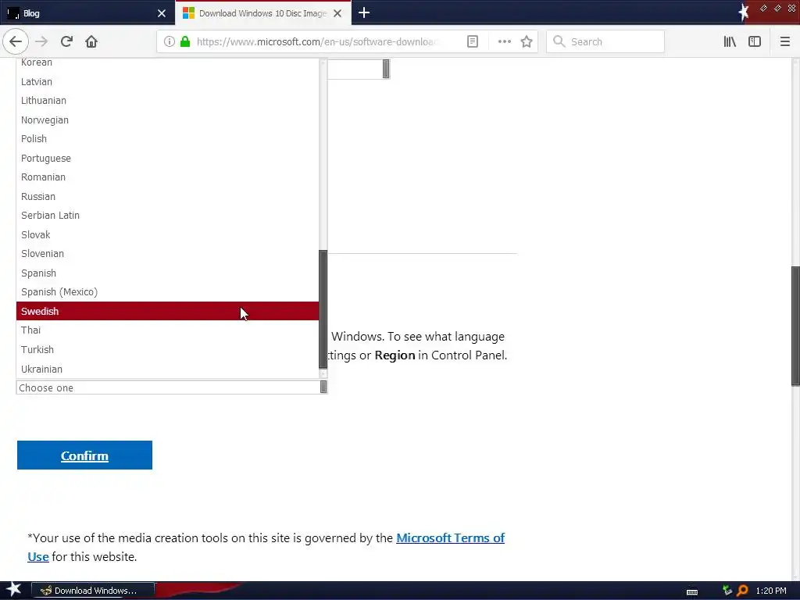
Task: Show the sidebar panel
Action: coord(755,41)
